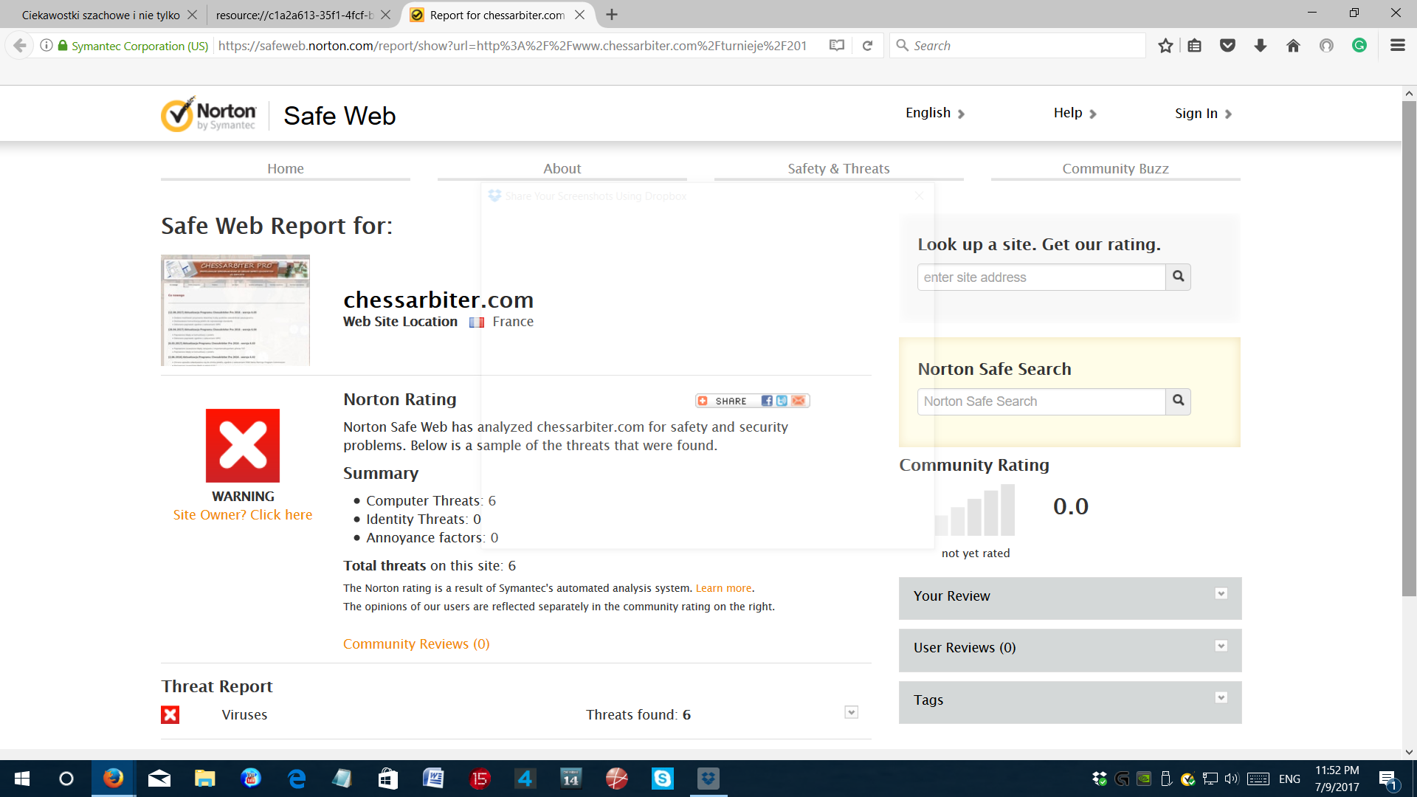The width and height of the screenshot is (1417, 797).
Task: Click scrollbar down arrow
Action: point(1409,752)
